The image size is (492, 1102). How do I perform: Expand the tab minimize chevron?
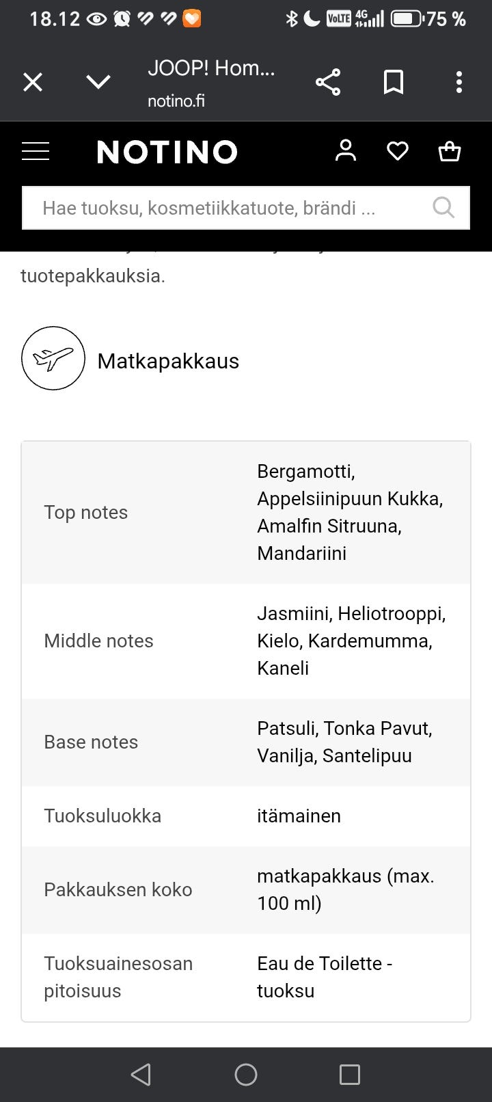click(98, 83)
